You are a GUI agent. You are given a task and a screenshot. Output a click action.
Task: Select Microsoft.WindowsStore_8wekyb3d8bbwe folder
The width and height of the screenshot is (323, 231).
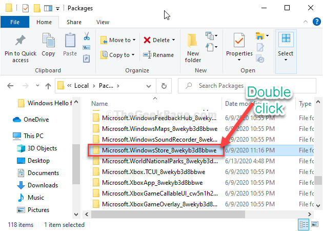point(154,150)
